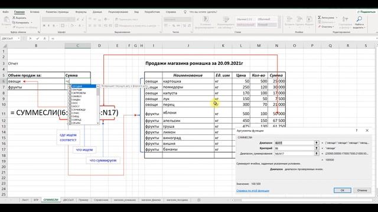Select column C header

coord(77,45)
